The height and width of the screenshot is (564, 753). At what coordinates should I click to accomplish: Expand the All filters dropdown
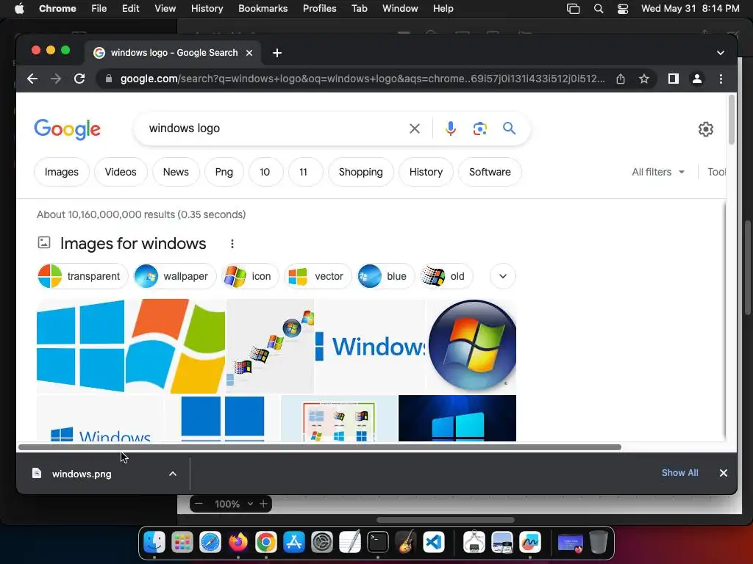point(658,172)
